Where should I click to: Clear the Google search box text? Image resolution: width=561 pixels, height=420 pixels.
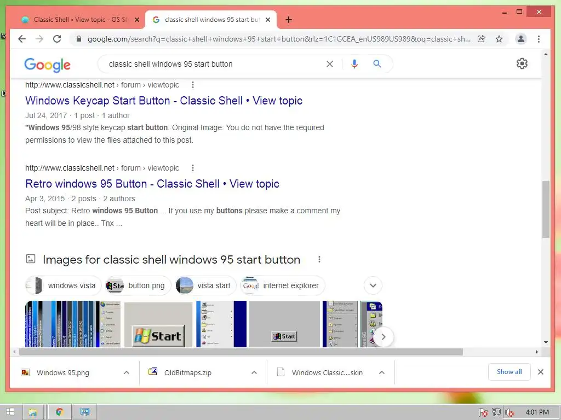[329, 64]
